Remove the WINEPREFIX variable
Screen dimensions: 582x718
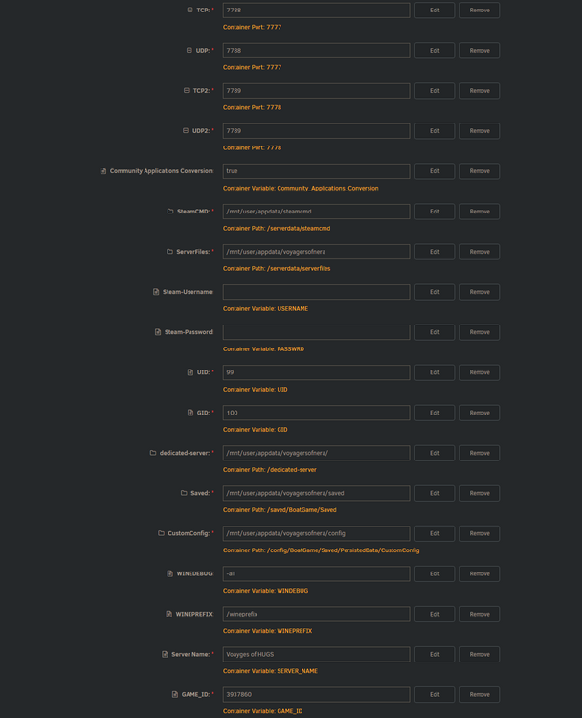(x=480, y=614)
